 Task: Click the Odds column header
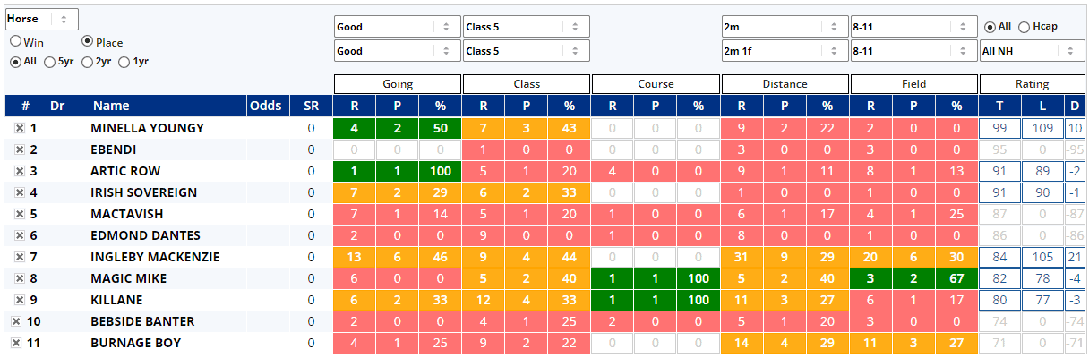[x=265, y=107]
